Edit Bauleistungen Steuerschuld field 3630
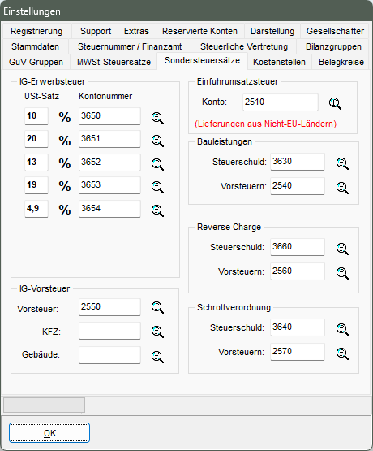Screen dimensions: 373x451 pyautogui.click(x=298, y=162)
